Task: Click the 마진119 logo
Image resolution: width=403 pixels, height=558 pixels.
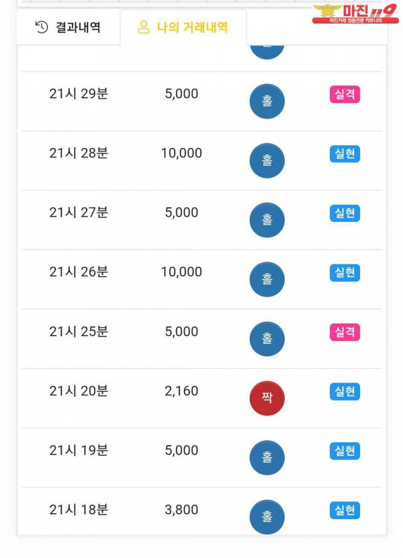Action: point(355,13)
